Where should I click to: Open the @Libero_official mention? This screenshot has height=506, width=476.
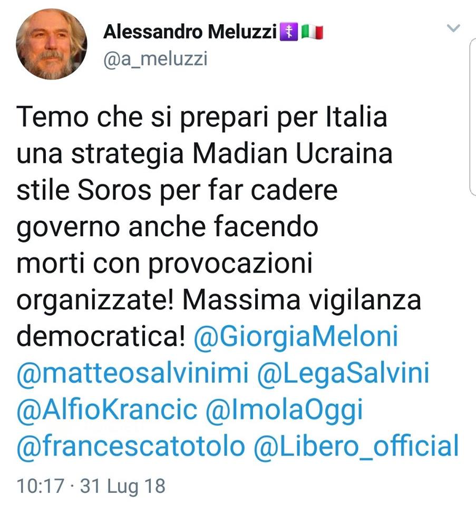point(356,446)
